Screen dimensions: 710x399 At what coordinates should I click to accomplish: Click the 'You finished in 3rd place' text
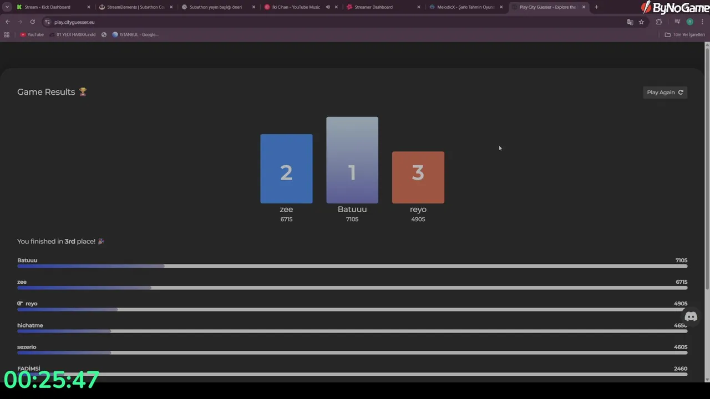click(56, 242)
